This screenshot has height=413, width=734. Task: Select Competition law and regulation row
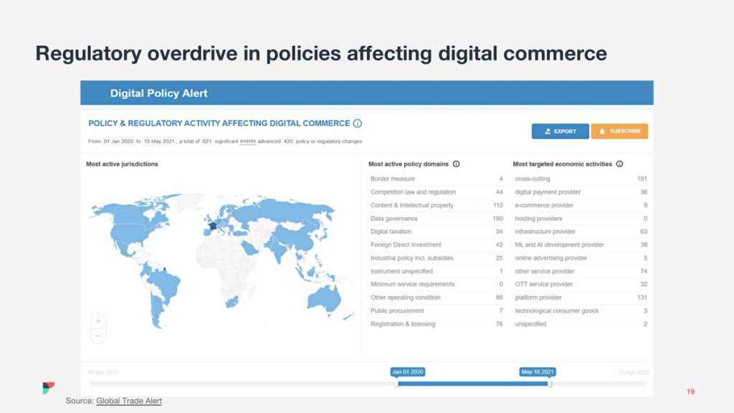(437, 192)
